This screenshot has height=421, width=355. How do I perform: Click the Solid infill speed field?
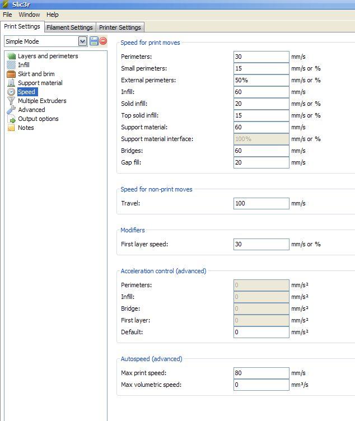(x=261, y=104)
